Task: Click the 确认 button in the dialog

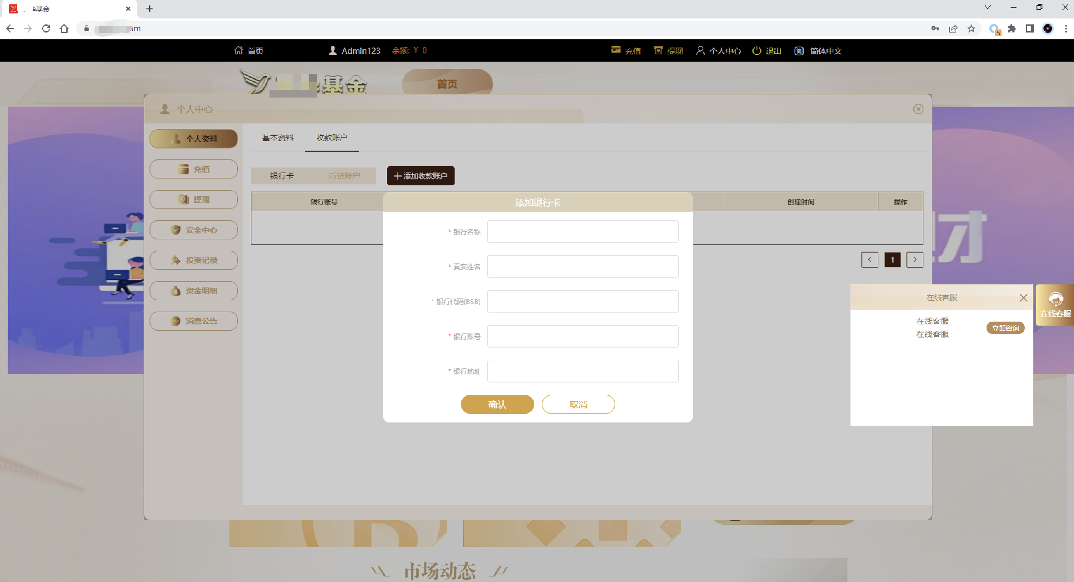Action: [497, 404]
